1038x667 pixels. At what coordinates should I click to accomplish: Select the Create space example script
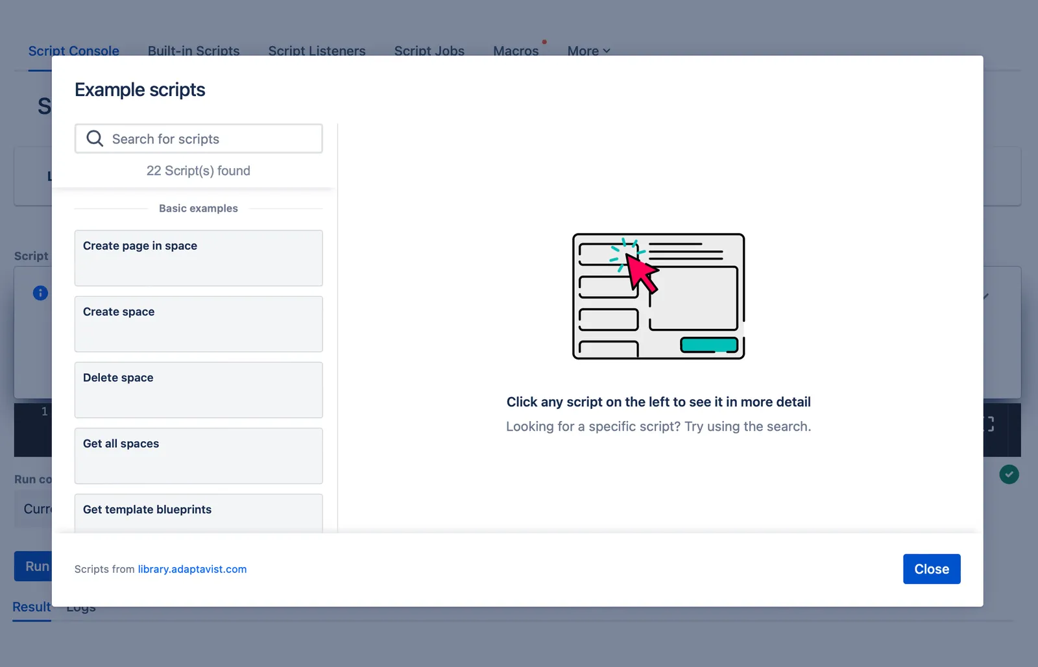pyautogui.click(x=199, y=324)
